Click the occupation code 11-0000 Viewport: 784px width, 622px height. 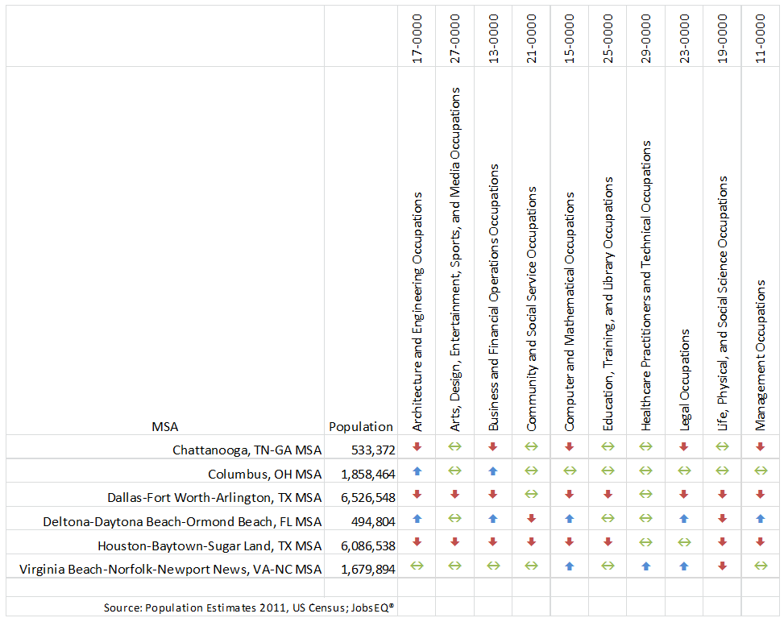pyautogui.click(x=761, y=39)
